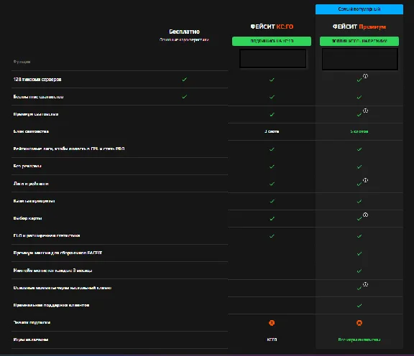The width and height of the screenshot is (414, 356).
Task: Open info icon in 128 тиковых серверов row
Action: pos(365,76)
